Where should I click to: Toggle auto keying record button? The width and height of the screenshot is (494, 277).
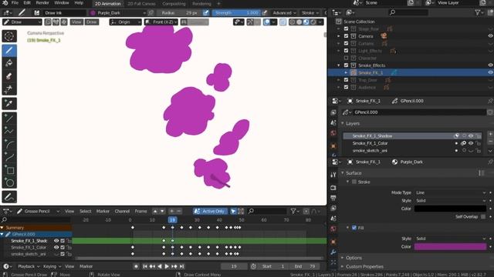click(136, 266)
